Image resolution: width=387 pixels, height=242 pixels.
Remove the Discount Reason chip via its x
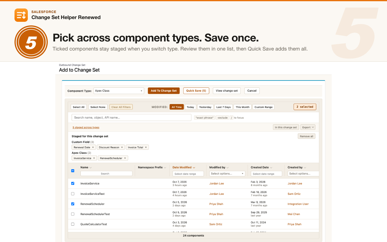click(x=122, y=147)
